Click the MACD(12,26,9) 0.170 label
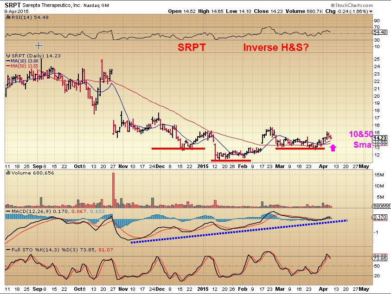The height and width of the screenshot is (294, 391). [x=39, y=211]
